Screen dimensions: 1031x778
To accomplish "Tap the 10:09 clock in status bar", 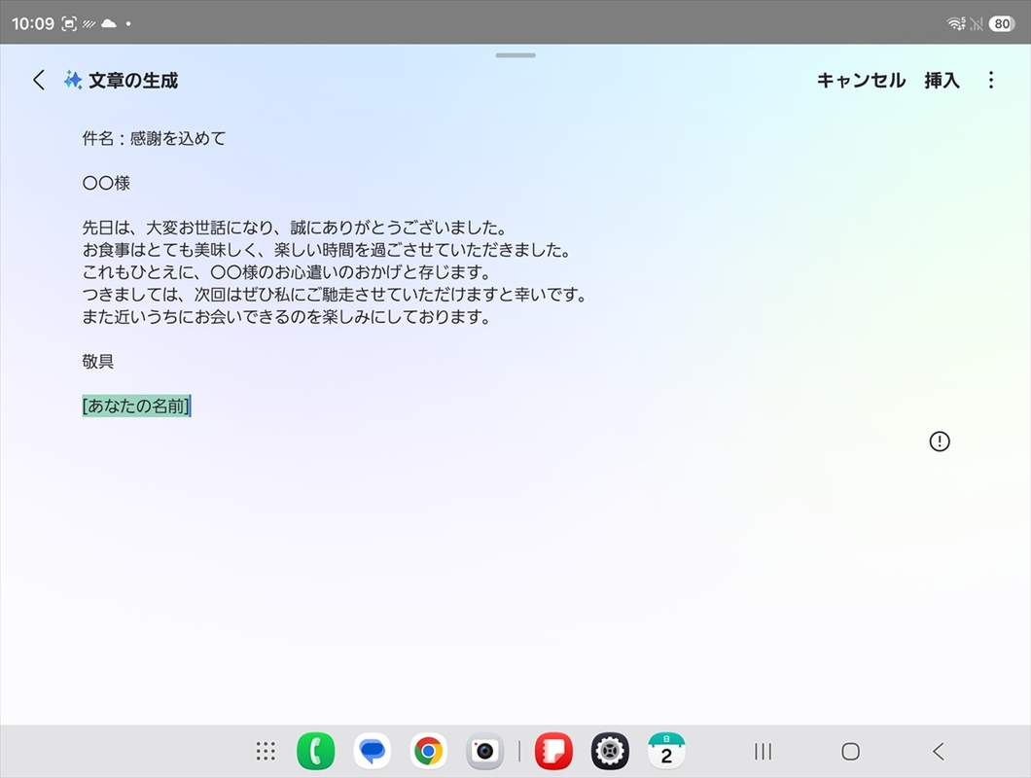I will (33, 23).
